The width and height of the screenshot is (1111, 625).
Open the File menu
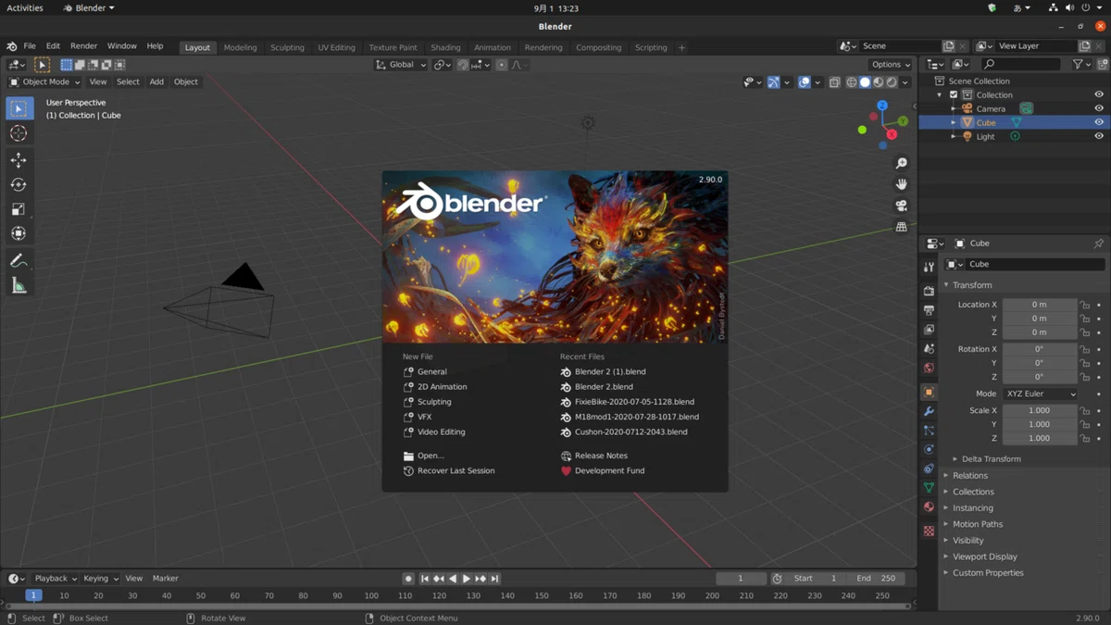(x=30, y=46)
